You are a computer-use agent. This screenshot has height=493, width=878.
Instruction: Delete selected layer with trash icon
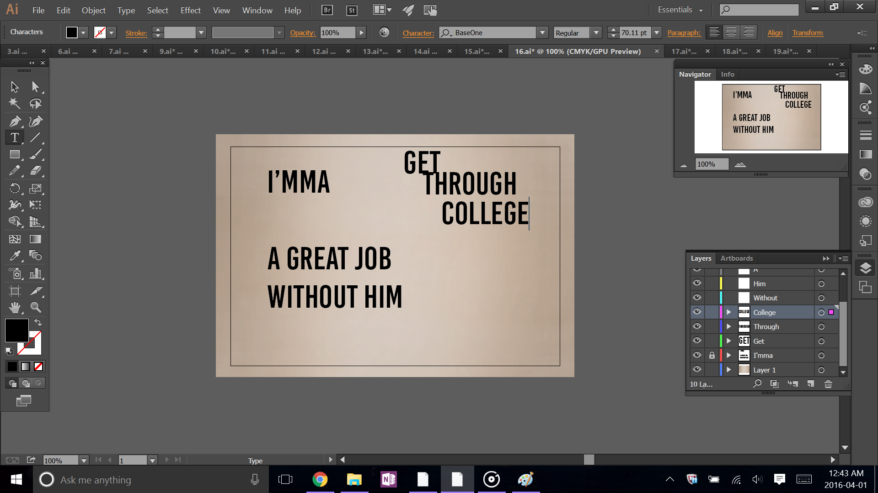click(828, 384)
